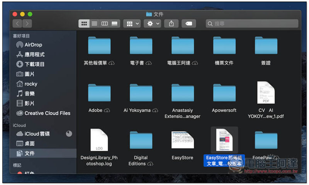This screenshot has height=185, width=309.
Task: Click the Share toolbar icon
Action: pyautogui.click(x=171, y=24)
